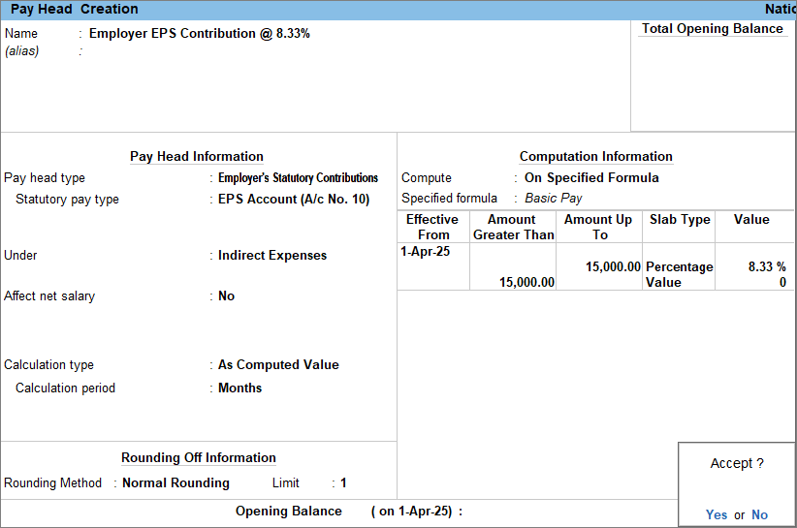The height and width of the screenshot is (528, 797).
Task: Select Statutory pay type EPS Account value
Action: 293,200
